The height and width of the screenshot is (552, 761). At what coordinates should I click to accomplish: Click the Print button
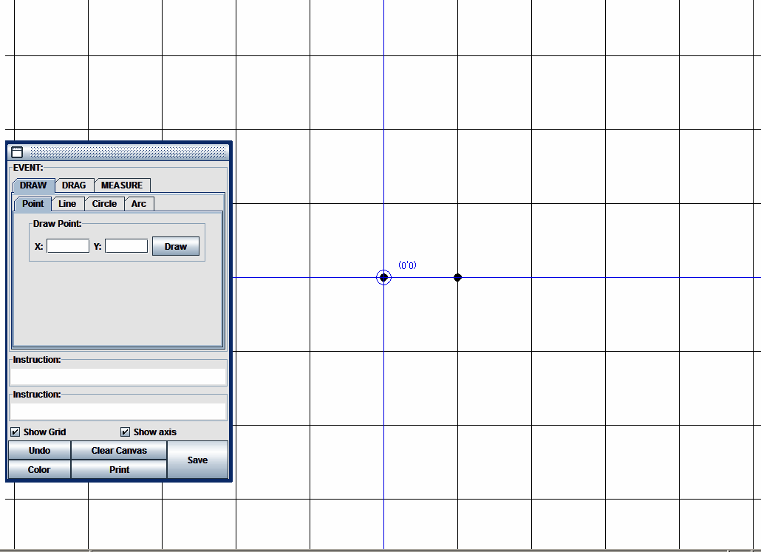[119, 470]
